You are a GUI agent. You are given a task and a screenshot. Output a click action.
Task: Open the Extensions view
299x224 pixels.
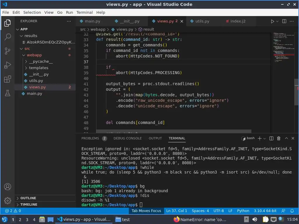click(7, 79)
